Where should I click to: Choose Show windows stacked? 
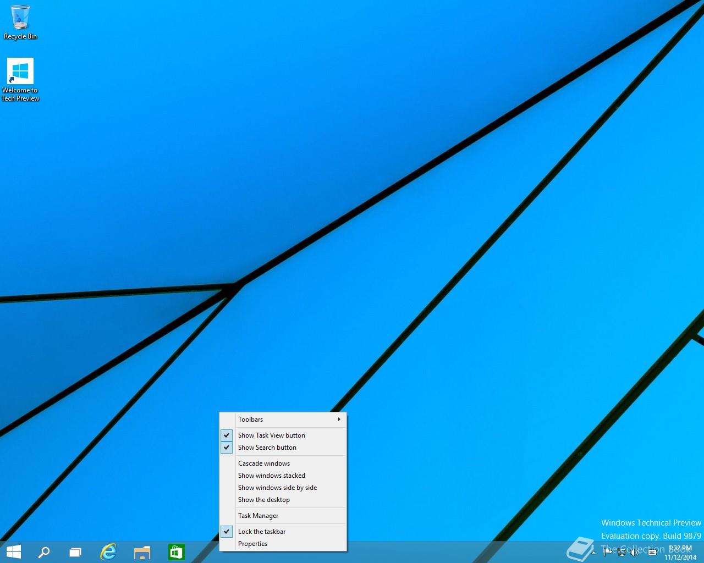[283, 476]
